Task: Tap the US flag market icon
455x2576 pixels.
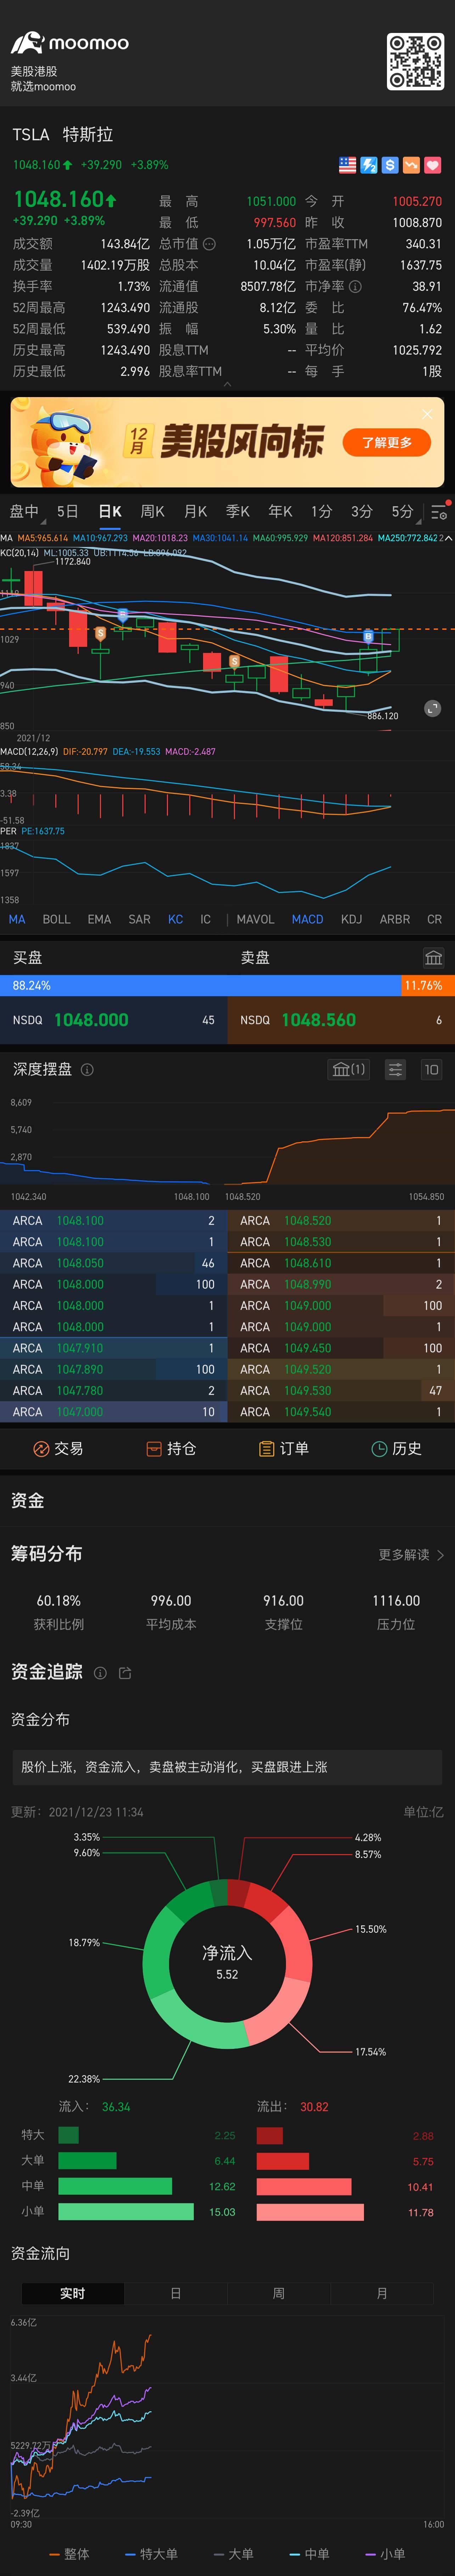Action: 347,165
